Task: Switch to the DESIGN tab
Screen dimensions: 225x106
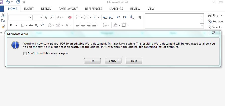Action: pyautogui.click(x=46, y=9)
